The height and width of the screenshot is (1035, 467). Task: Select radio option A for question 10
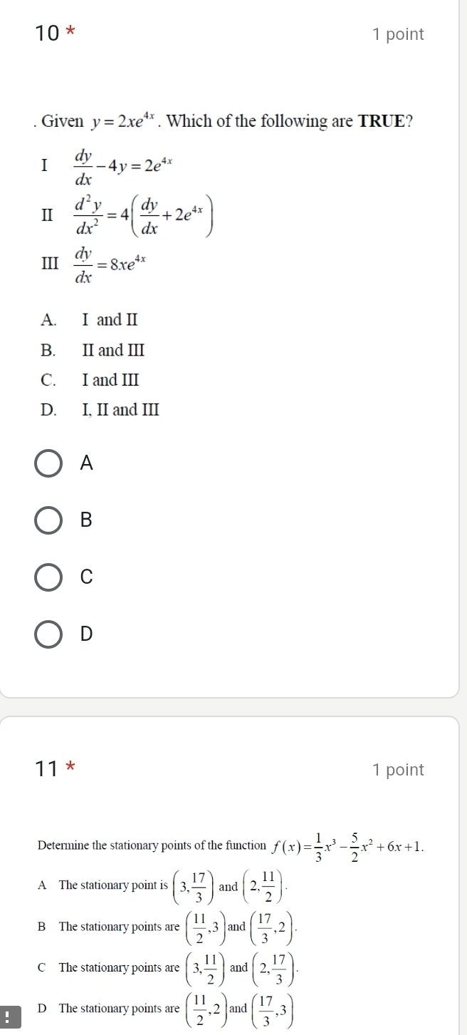pos(49,463)
